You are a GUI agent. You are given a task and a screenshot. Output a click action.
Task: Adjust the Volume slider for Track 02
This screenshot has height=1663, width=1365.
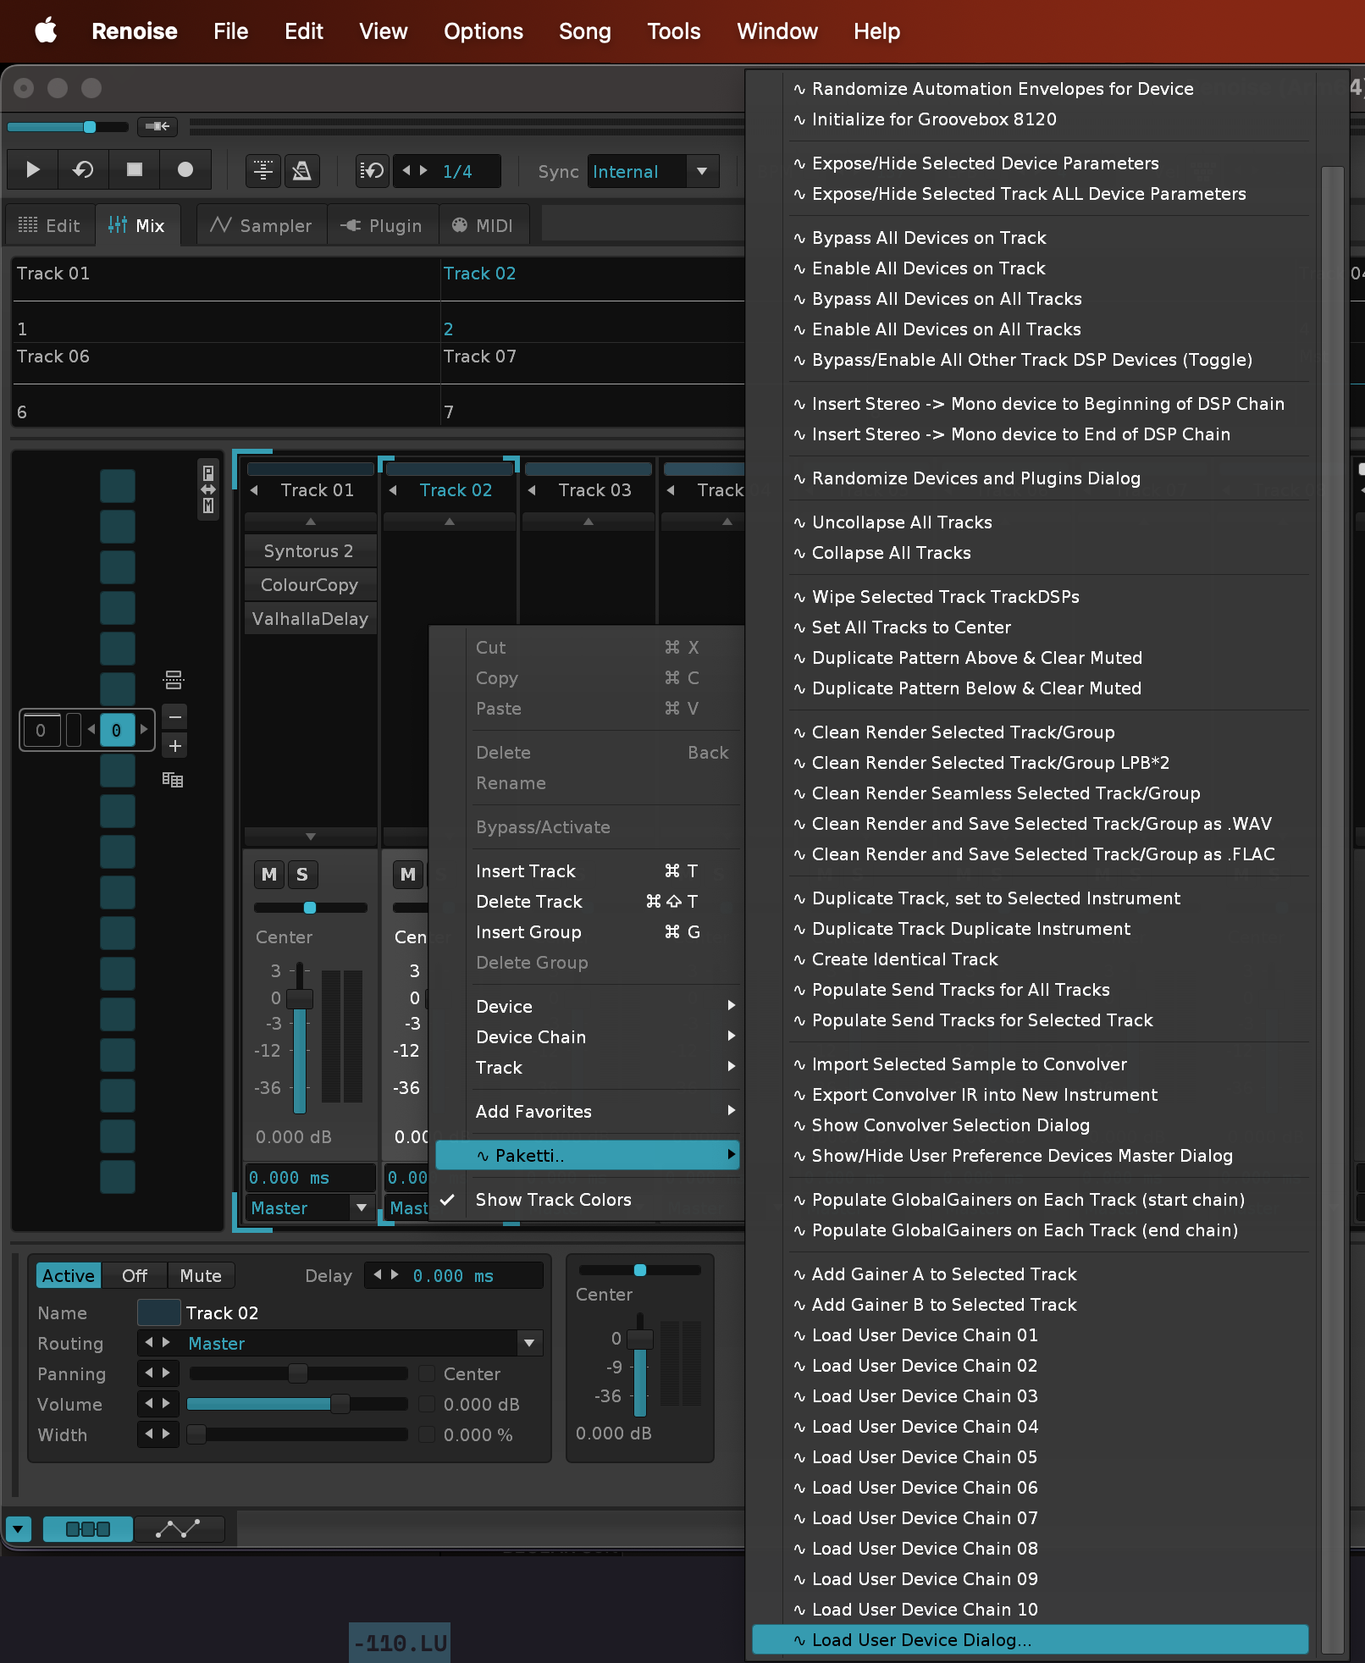pyautogui.click(x=340, y=1404)
